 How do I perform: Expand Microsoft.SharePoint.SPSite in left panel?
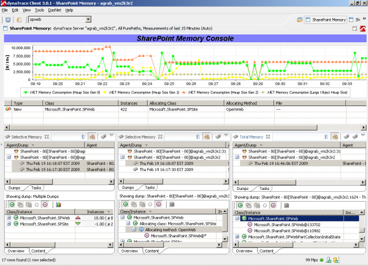point(9,224)
